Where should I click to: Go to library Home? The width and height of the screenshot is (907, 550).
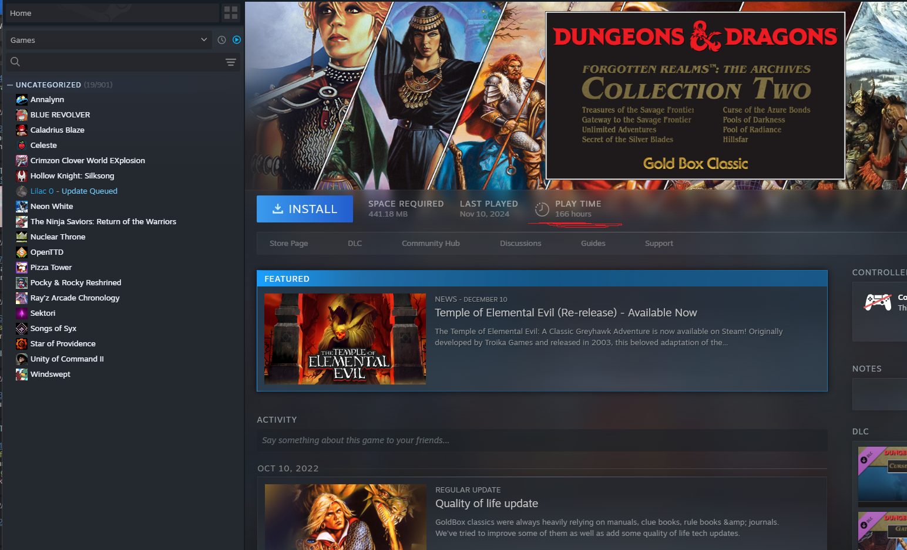coord(112,13)
